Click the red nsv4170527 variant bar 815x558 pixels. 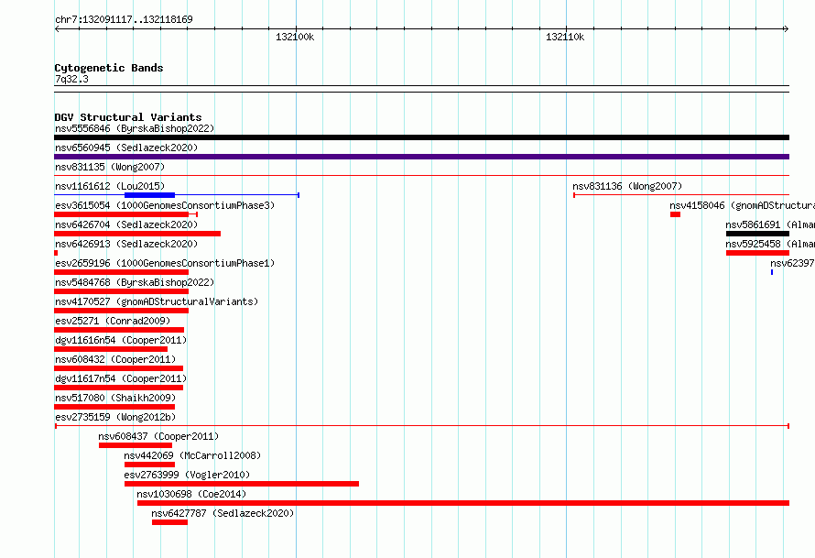pyautogui.click(x=121, y=311)
